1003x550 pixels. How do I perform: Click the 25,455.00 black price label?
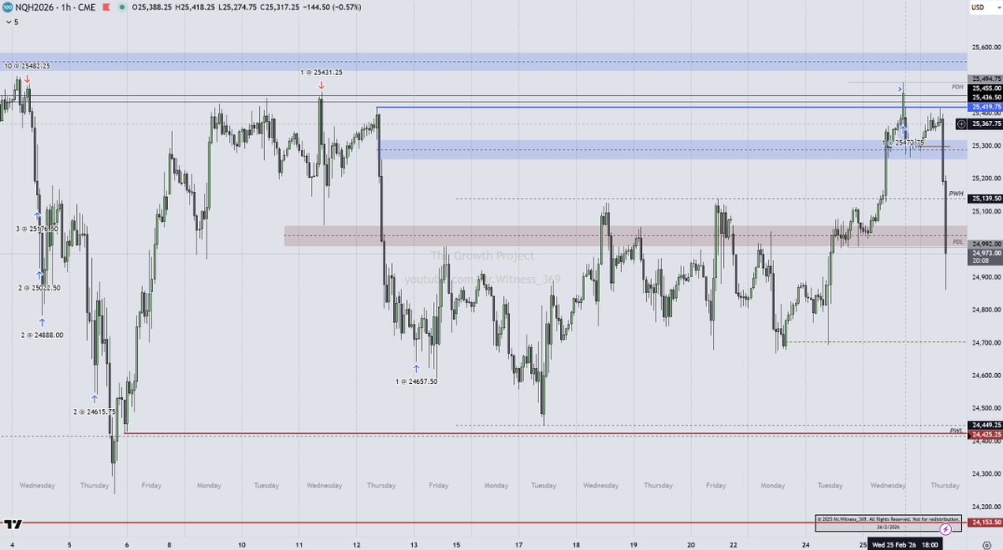click(985, 88)
